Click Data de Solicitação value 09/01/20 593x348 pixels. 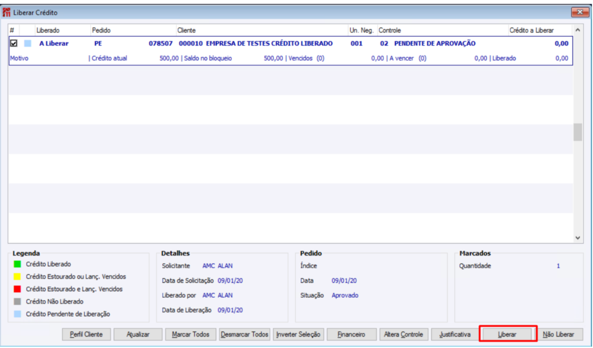(230, 280)
